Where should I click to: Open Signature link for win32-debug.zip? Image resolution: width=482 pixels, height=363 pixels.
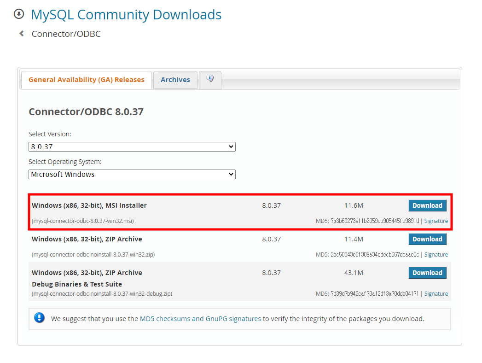click(436, 293)
